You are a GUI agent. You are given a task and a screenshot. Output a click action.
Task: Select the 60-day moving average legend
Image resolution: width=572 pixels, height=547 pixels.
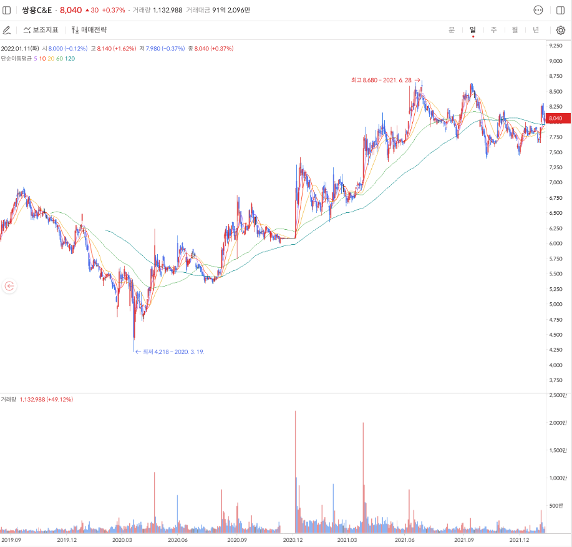[x=59, y=59]
